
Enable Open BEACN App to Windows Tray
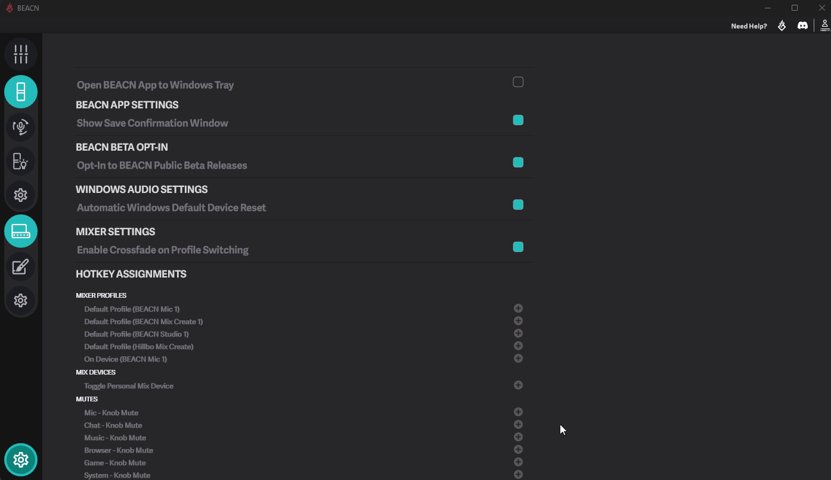point(518,82)
